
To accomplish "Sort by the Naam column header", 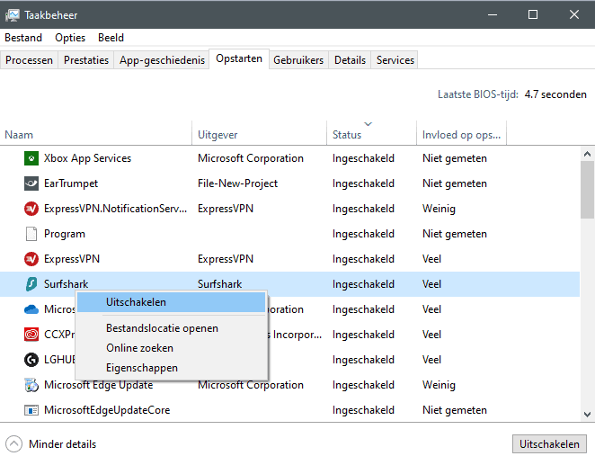I will (x=96, y=135).
